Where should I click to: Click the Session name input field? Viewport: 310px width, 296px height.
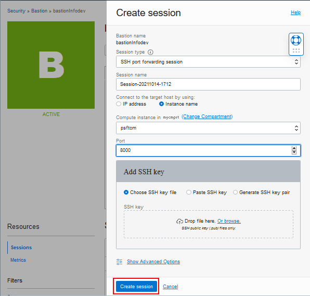[208, 84]
